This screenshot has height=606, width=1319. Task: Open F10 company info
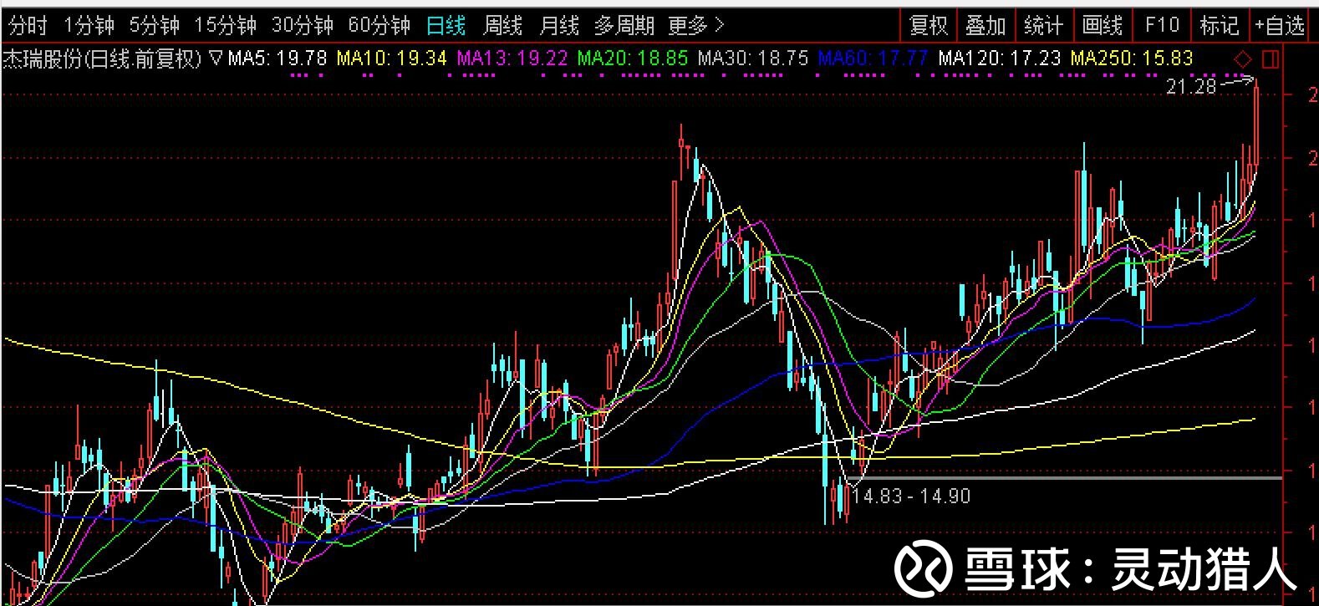point(1162,26)
